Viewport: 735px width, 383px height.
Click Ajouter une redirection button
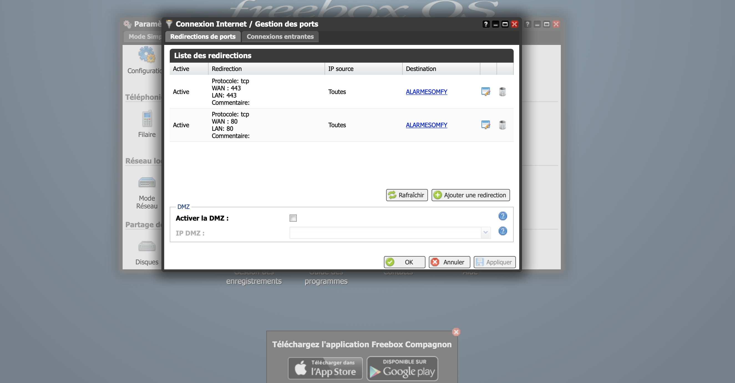470,195
